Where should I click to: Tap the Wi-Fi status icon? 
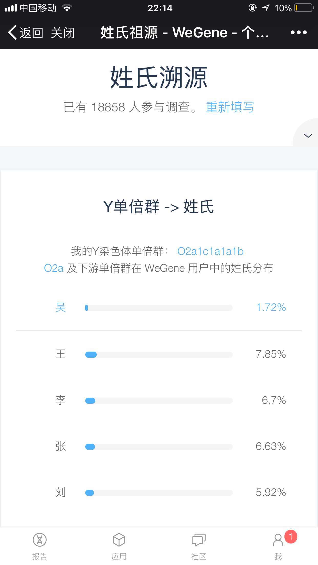[67, 8]
